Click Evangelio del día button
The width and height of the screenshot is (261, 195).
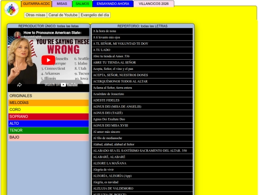(x=95, y=15)
